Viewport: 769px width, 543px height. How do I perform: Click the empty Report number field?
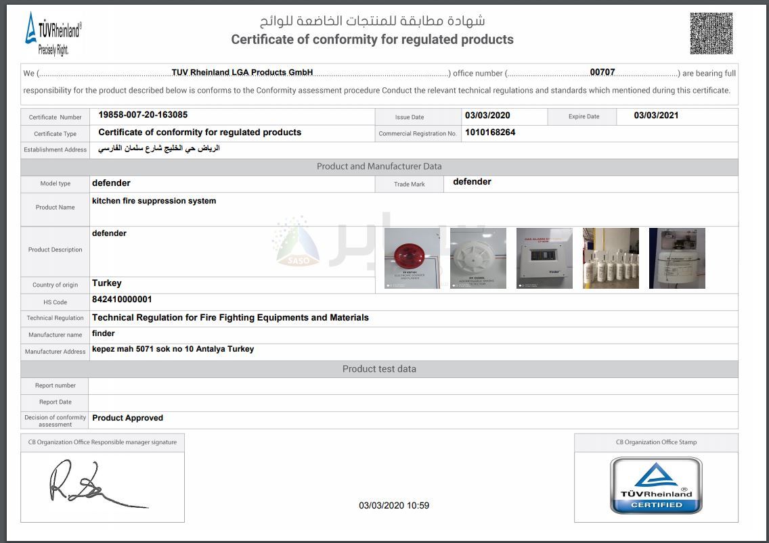pyautogui.click(x=413, y=385)
